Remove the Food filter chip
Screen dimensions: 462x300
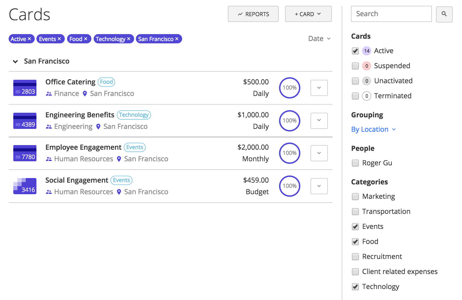86,39
